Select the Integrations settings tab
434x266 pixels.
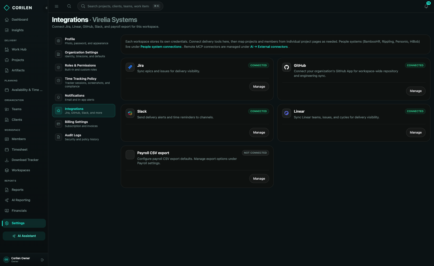tap(84, 111)
